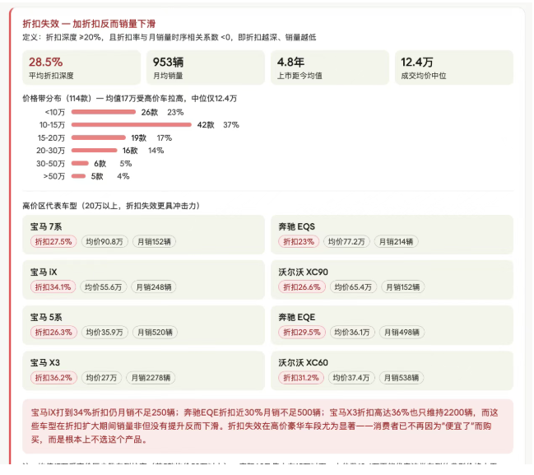Click 均价37.4万 tag
This screenshot has height=475, width=534.
tap(351, 378)
